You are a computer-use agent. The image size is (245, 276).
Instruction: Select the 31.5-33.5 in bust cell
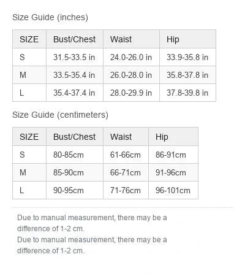point(75,57)
